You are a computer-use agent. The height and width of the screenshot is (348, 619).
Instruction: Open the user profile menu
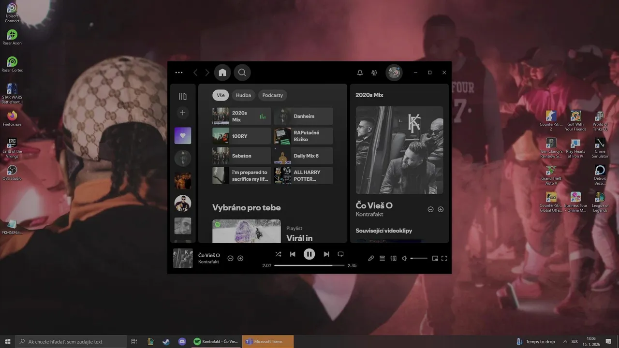394,72
